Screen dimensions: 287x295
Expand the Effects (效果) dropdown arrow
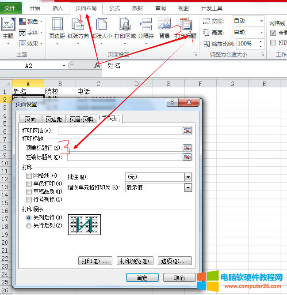coord(42,44)
